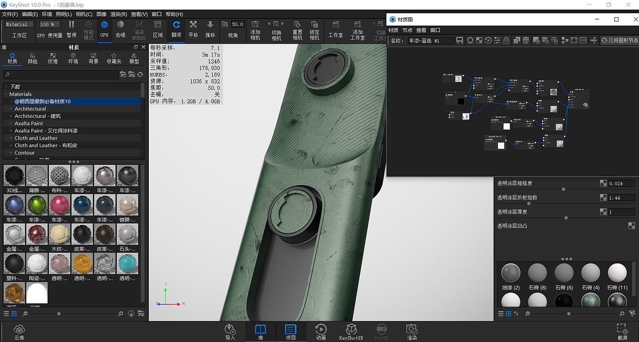This screenshot has height=342, width=639.
Task: Expand the Axalta Paint folder
Action: 11,124
